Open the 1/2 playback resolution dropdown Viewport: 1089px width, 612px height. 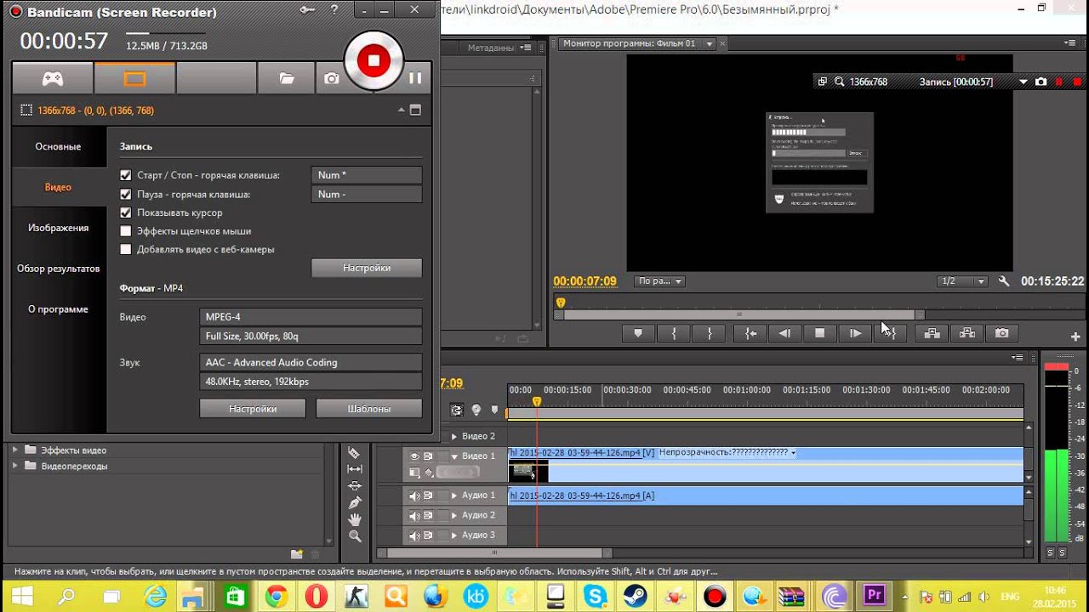point(961,281)
